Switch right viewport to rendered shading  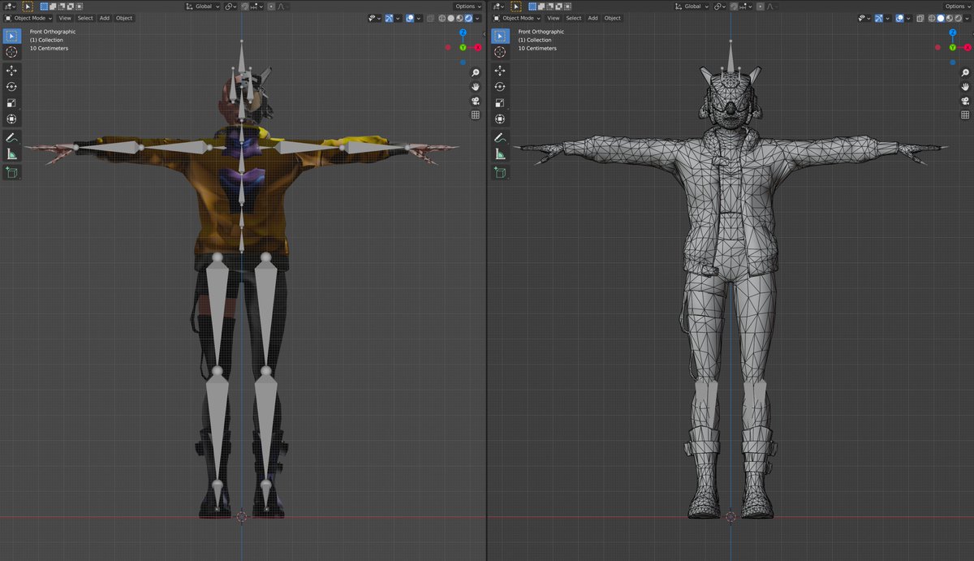click(959, 18)
